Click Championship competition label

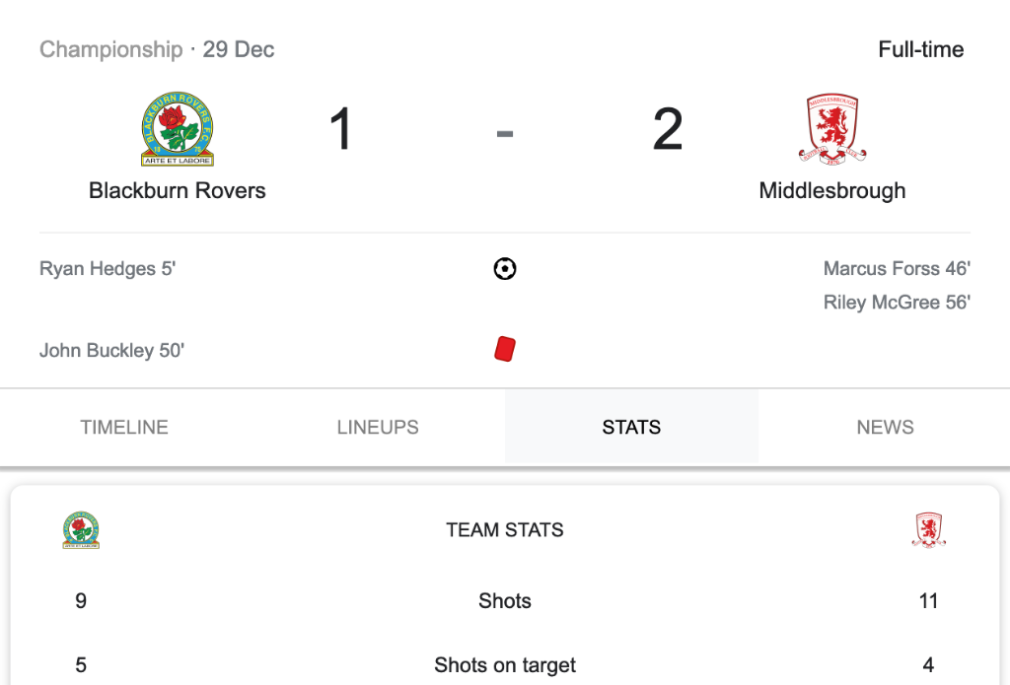[110, 49]
